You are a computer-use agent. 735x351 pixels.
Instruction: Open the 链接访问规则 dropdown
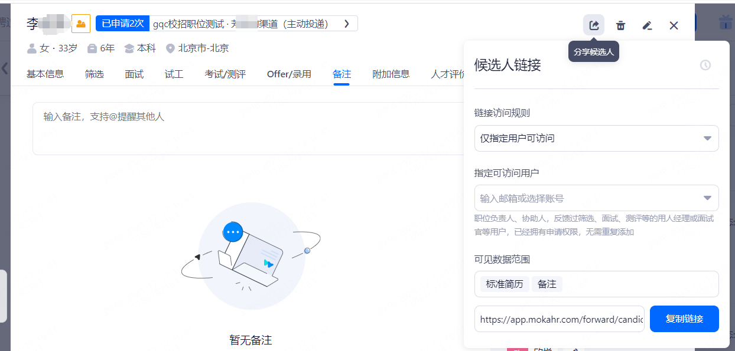pos(596,138)
